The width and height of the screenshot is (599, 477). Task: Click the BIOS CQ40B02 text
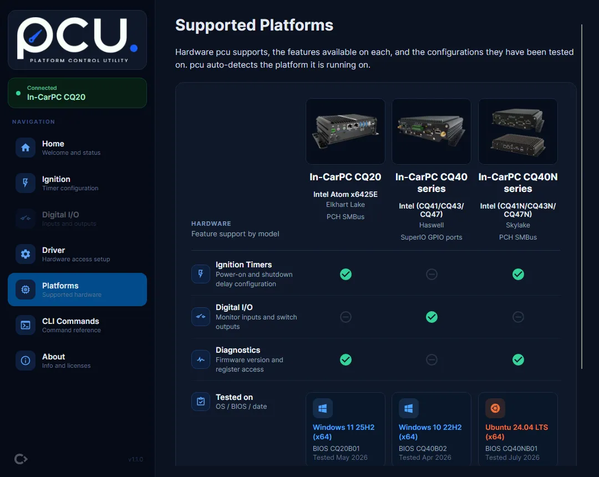coord(423,448)
